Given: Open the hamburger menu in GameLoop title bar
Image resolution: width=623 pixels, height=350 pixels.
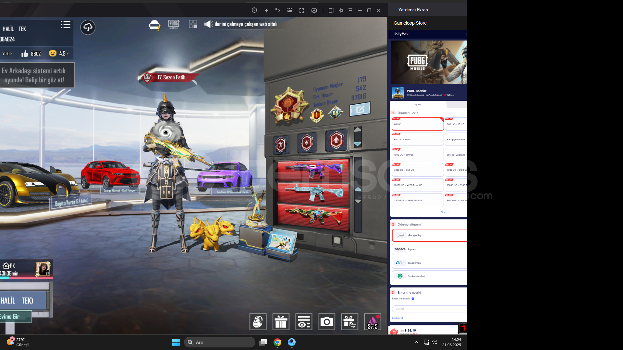Looking at the screenshot, I should coord(350,10).
